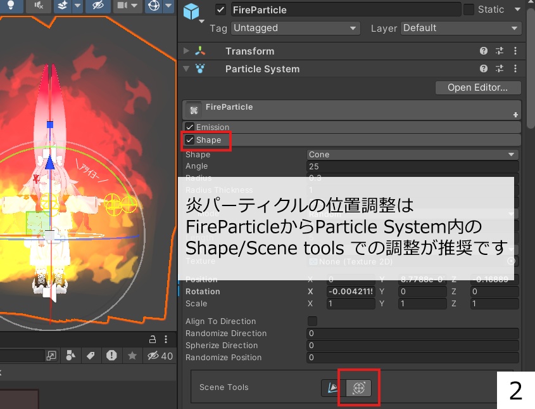Click the Particle System component icon

point(200,69)
